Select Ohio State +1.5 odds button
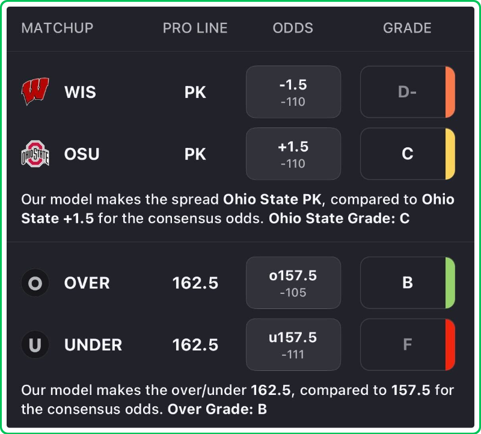Screen dimensions: 481x434 click(293, 154)
